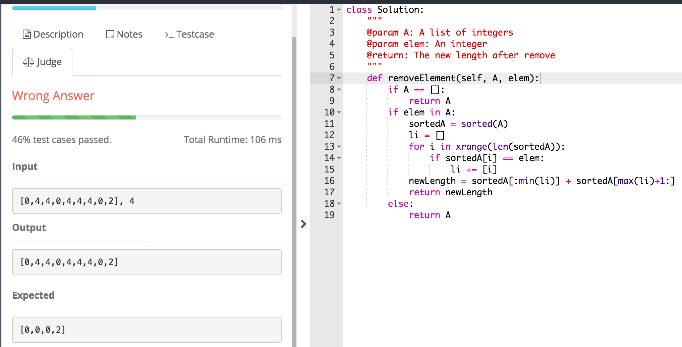Fold the for loop at line 13

pos(339,147)
